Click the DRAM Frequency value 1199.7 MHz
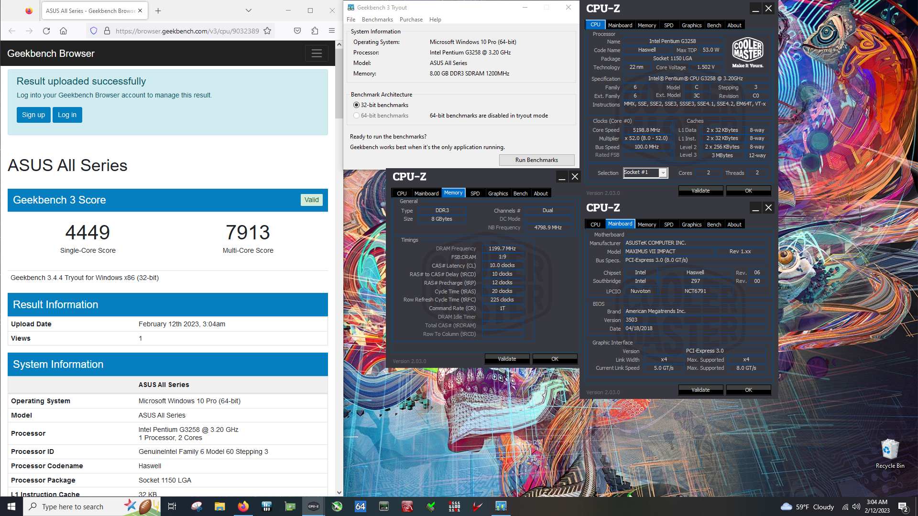The height and width of the screenshot is (516, 918). [x=502, y=248]
